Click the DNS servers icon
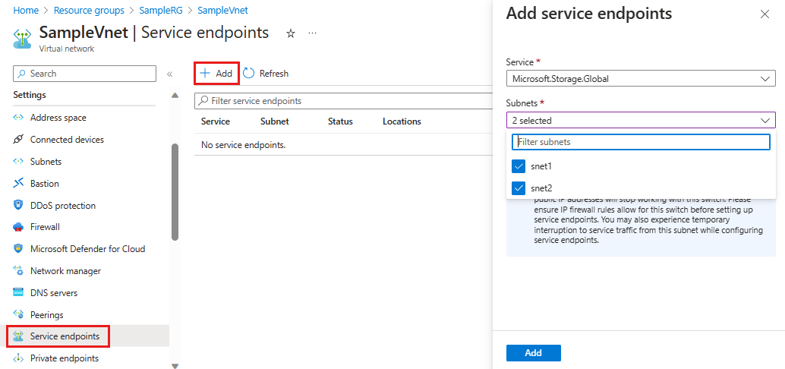Image resolution: width=785 pixels, height=369 pixels. point(18,293)
